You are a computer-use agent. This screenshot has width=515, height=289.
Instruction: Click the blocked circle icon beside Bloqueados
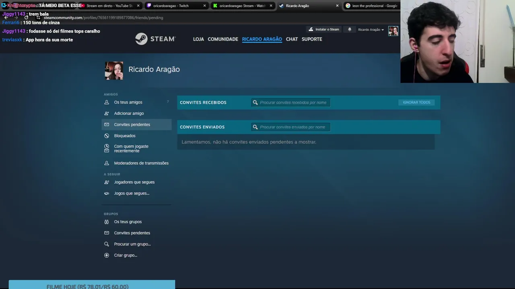coord(107,136)
